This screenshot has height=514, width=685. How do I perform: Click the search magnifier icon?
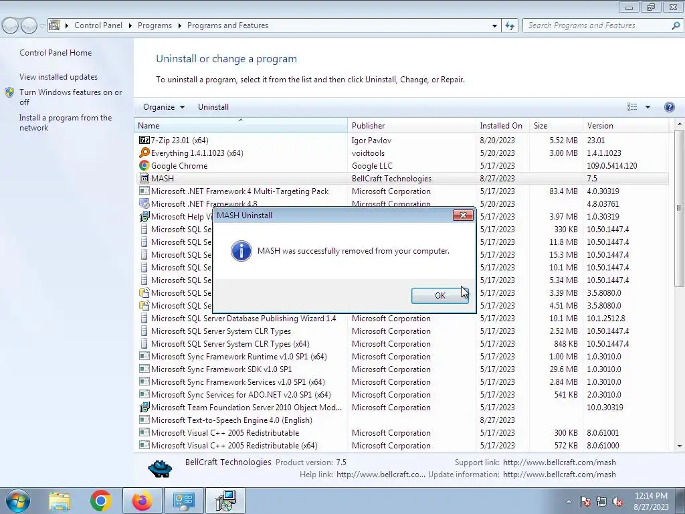(x=676, y=25)
